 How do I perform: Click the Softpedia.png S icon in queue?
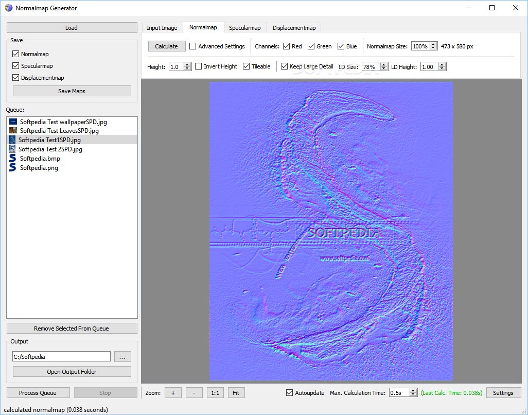pyautogui.click(x=12, y=167)
